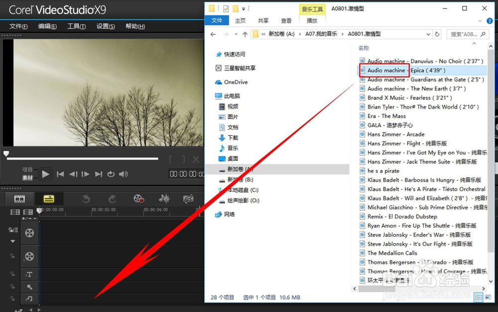The image size is (498, 312).
Task: Select the Timeline view icon
Action: click(x=48, y=199)
